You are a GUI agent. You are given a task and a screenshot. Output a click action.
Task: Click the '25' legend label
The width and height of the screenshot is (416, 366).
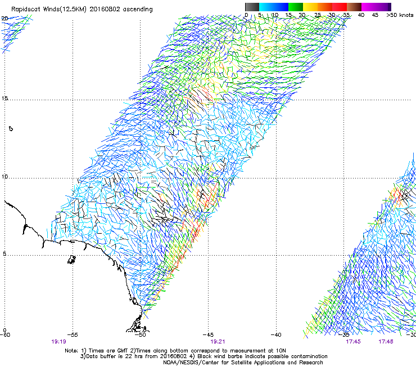click(x=318, y=15)
